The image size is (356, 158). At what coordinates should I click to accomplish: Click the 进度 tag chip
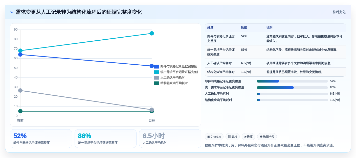(x=248, y=137)
